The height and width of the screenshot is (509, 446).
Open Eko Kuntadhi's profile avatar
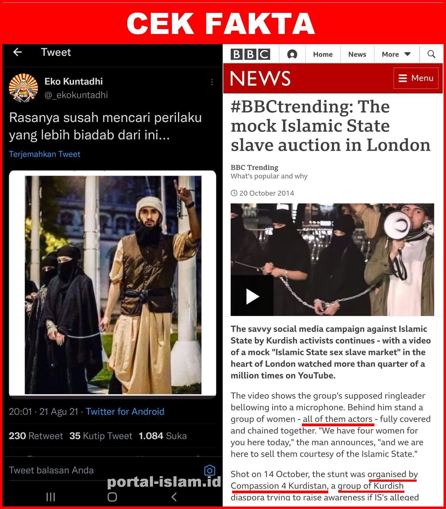(24, 88)
